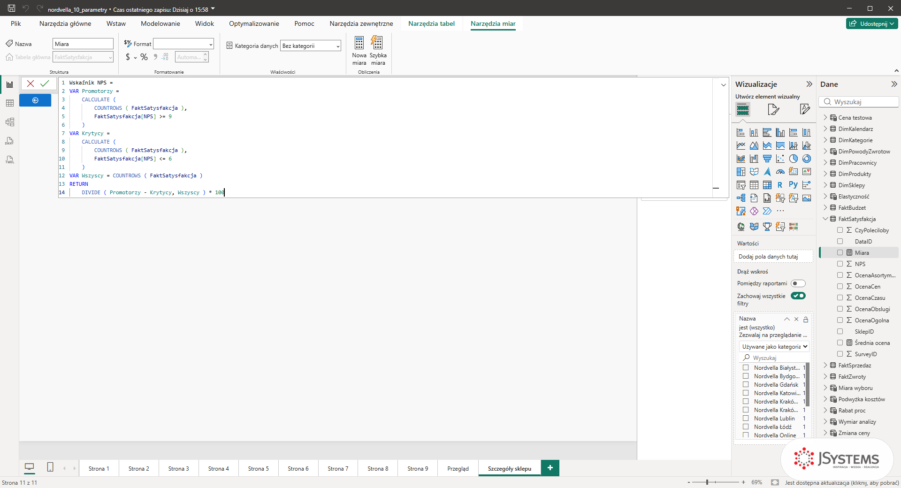Open the Używane jako kategoria dropdown
This screenshot has width=901, height=488.
(774, 347)
